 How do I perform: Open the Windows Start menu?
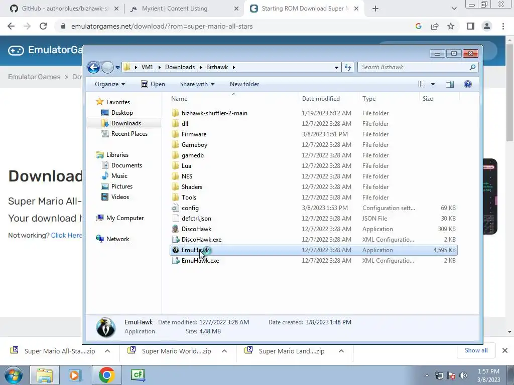click(x=13, y=375)
